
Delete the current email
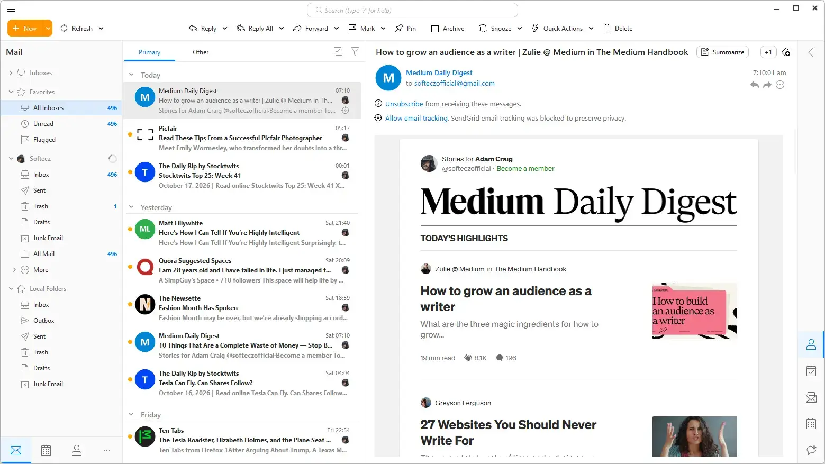click(618, 29)
